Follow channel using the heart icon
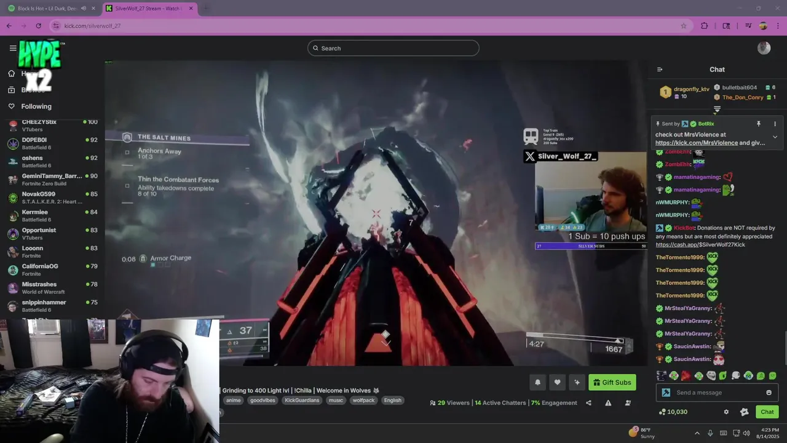The image size is (787, 443). tap(557, 383)
